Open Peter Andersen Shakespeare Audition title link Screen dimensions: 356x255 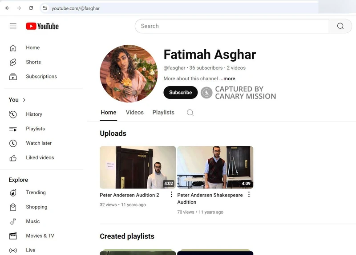coord(210,198)
